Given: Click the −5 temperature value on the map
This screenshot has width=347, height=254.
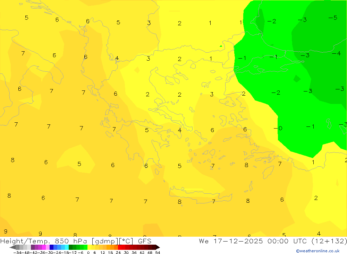Looking at the screenshot, I should 333,17.
